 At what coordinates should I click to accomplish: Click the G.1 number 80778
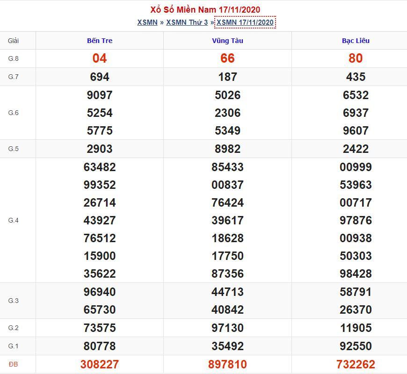[x=100, y=346]
